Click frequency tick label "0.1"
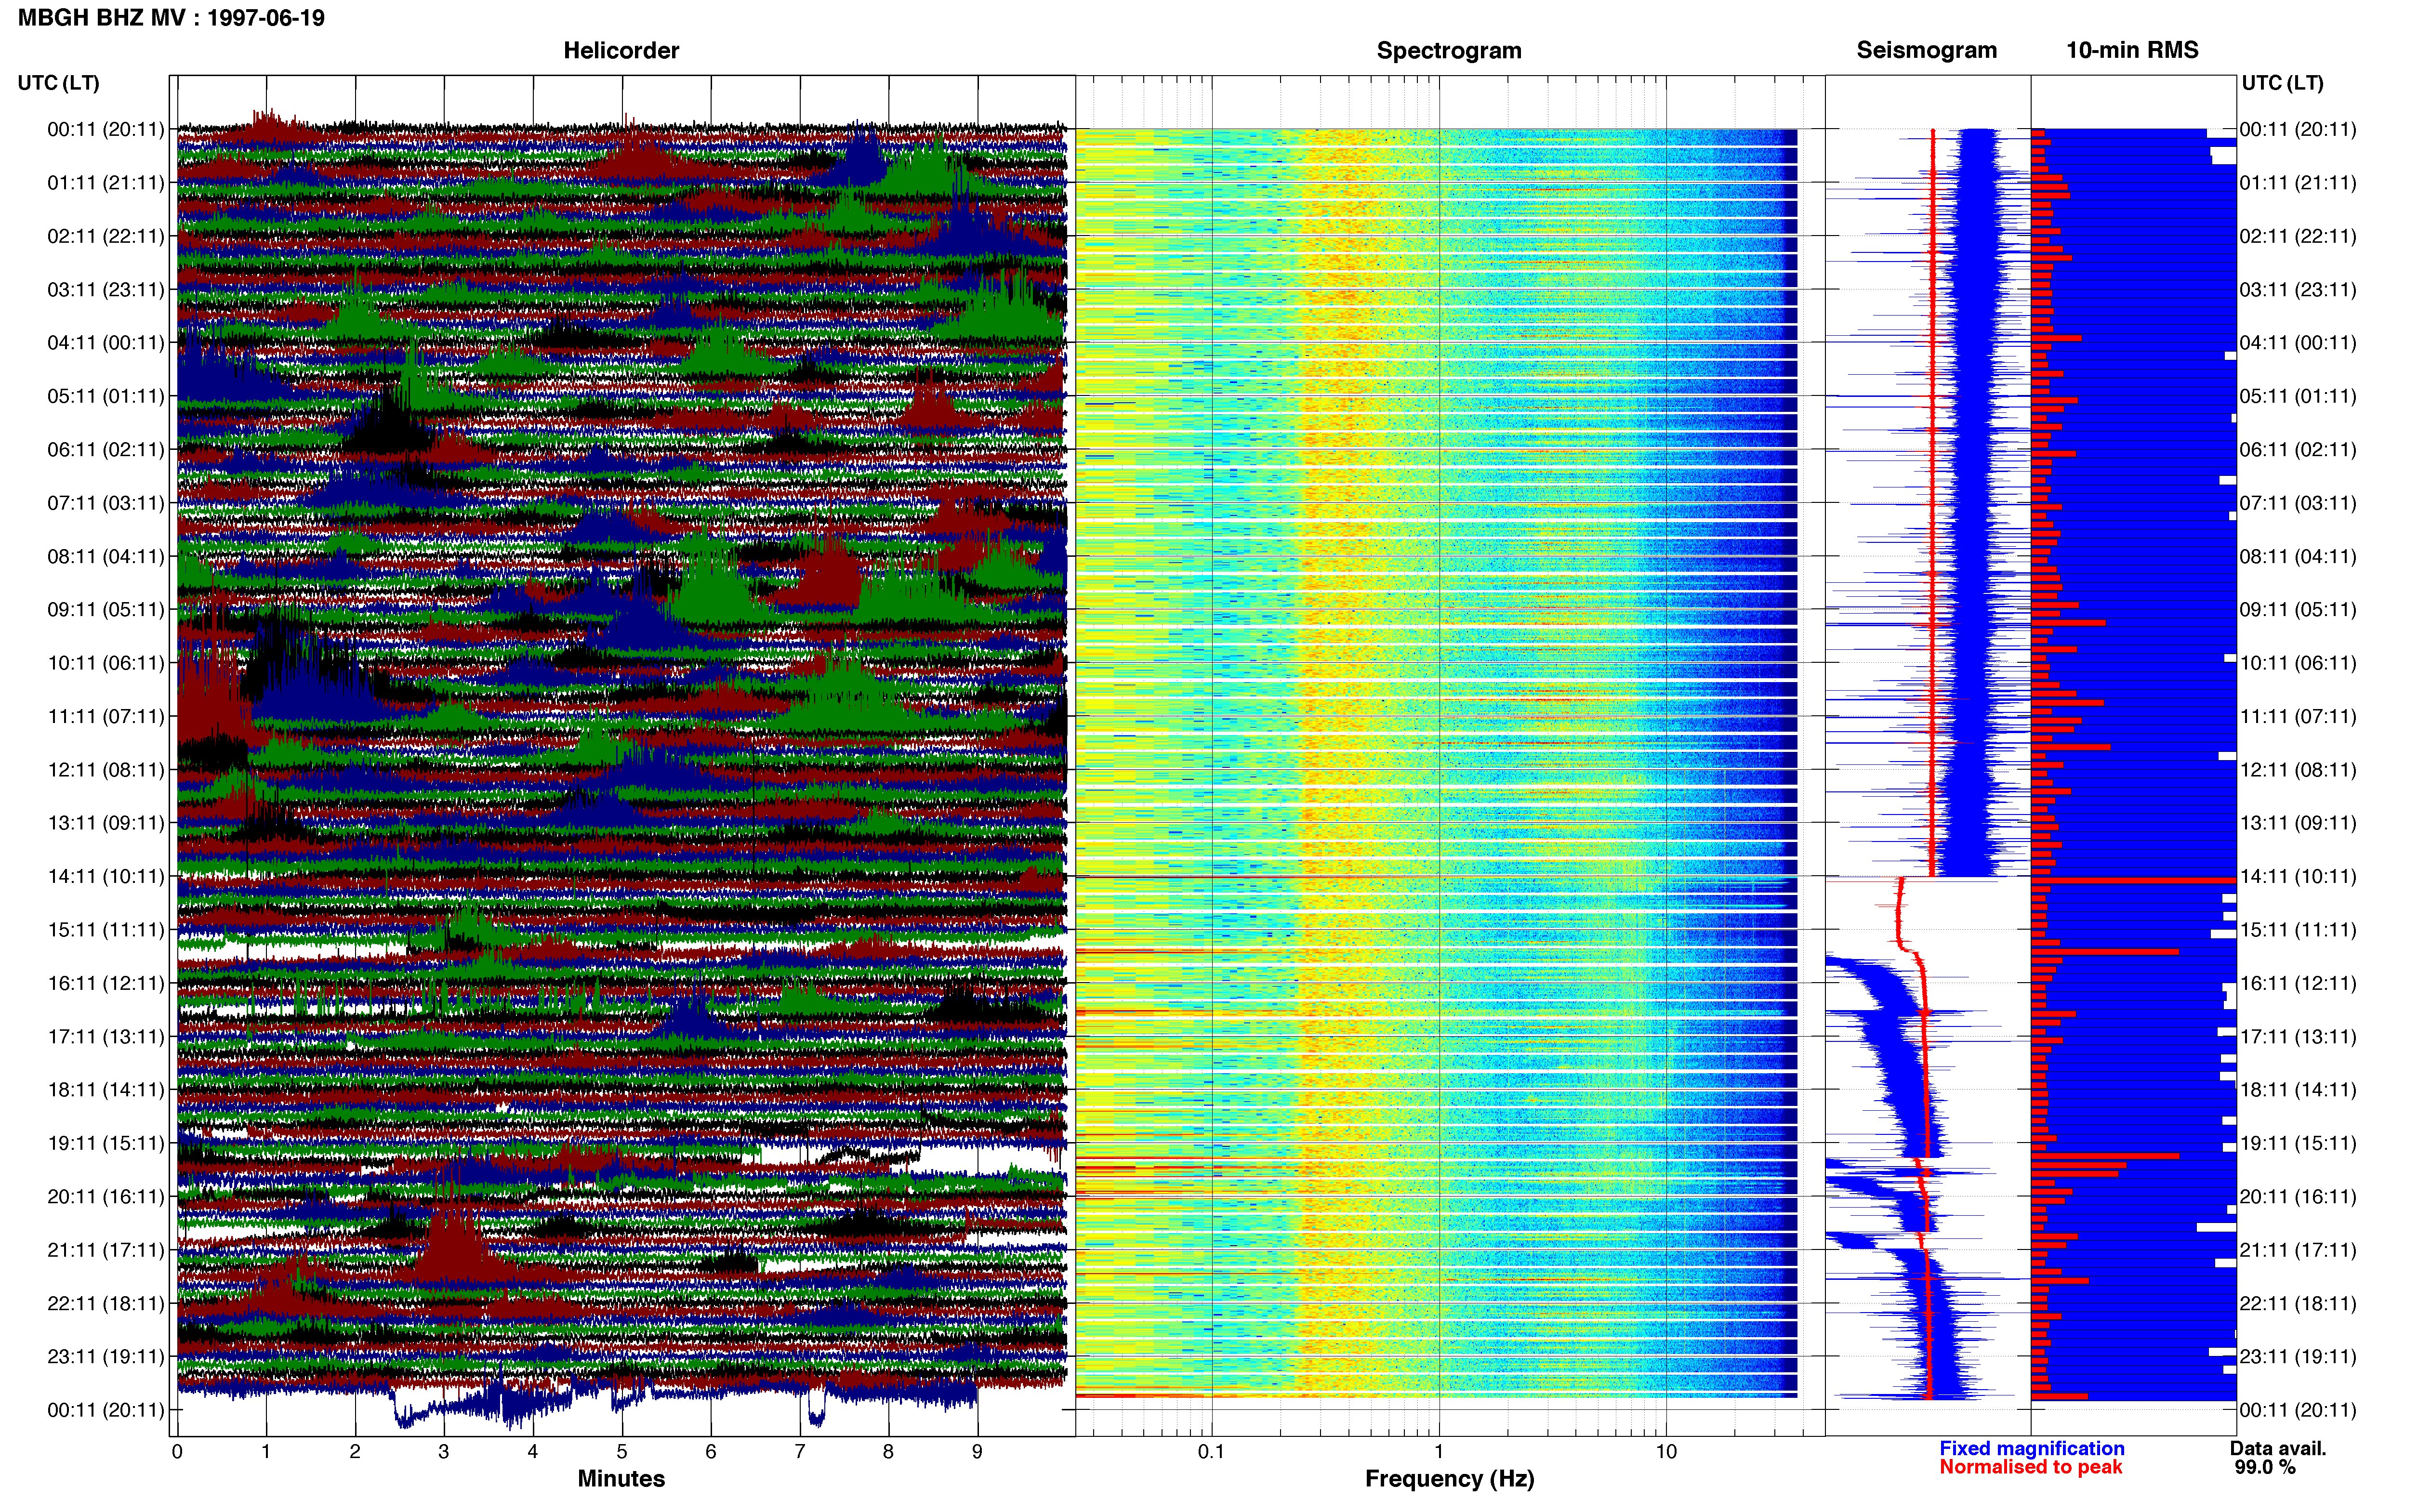Viewport: 2418px width, 1512px height. point(1211,1451)
